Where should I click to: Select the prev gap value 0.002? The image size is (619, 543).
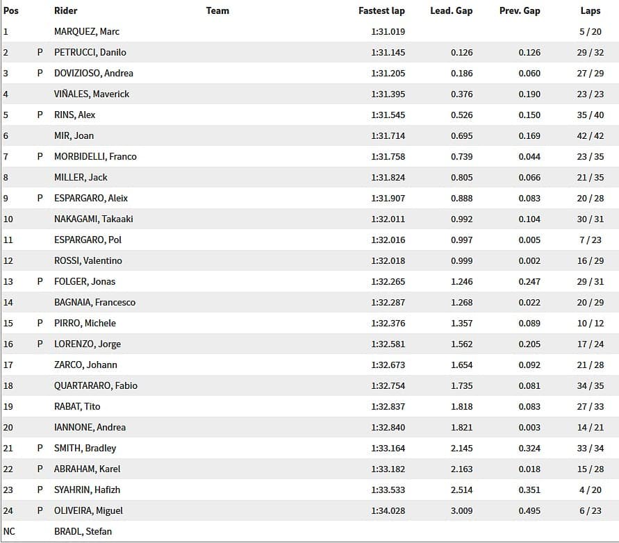[x=529, y=260]
